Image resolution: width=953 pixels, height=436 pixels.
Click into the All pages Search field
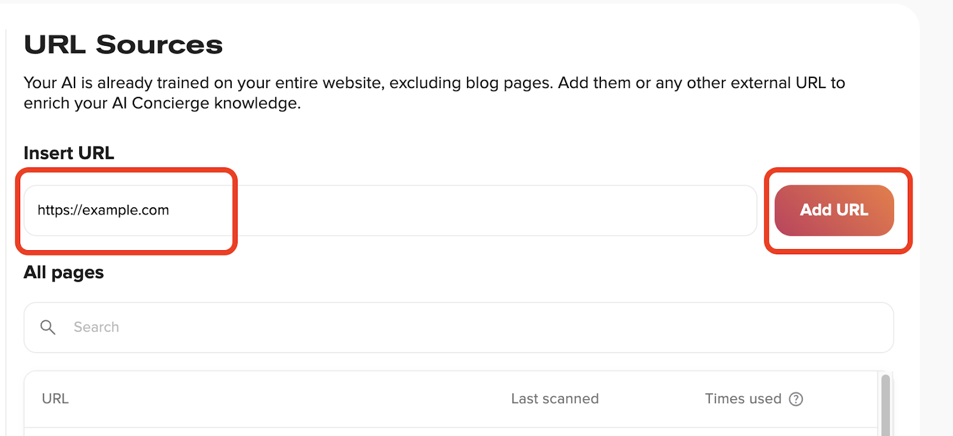pos(459,328)
